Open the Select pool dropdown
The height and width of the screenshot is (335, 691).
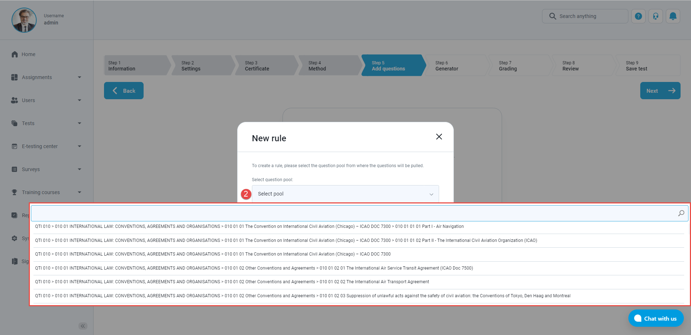(345, 194)
